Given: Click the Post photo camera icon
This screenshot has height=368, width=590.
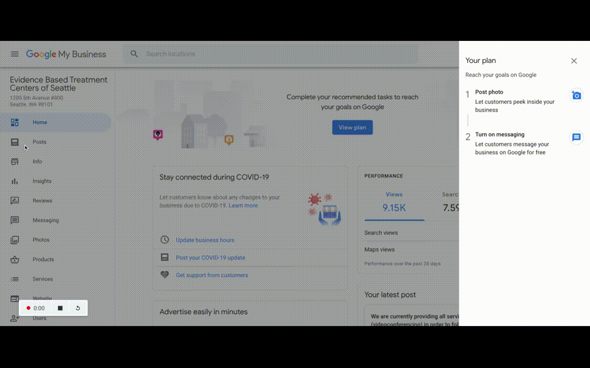Looking at the screenshot, I should tap(576, 96).
